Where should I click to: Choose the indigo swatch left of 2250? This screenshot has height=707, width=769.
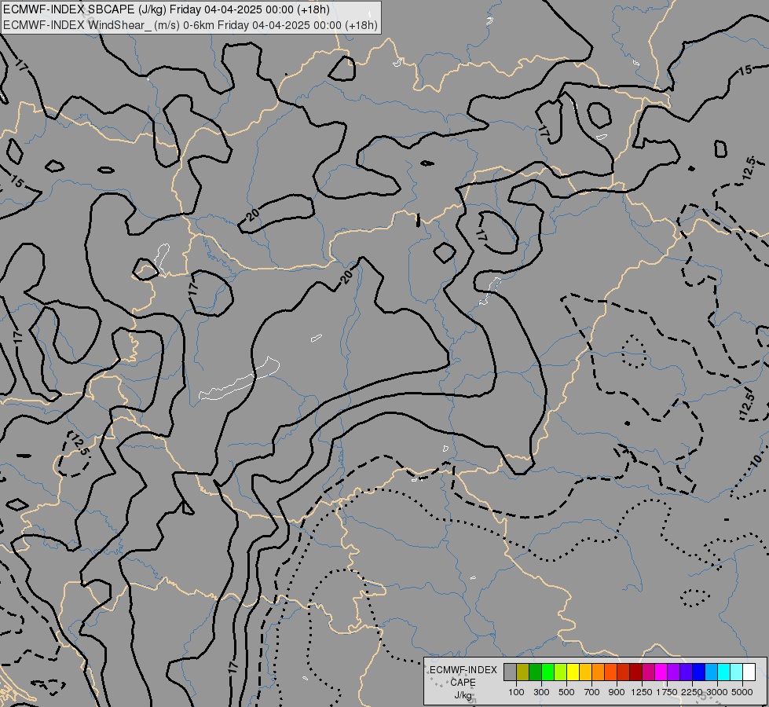pos(686,672)
